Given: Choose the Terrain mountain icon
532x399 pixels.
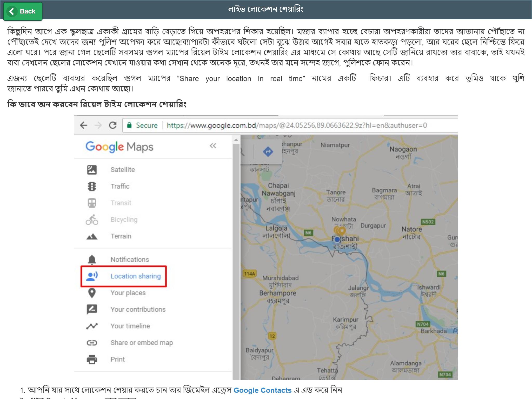Looking at the screenshot, I should [x=92, y=236].
